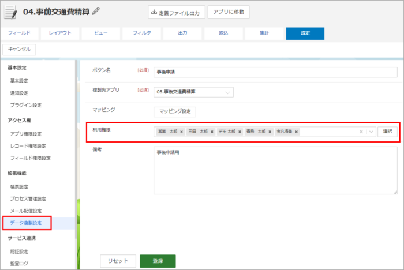Open 認証設定 in sidebar
This screenshot has width=404, height=270.
pyautogui.click(x=19, y=252)
